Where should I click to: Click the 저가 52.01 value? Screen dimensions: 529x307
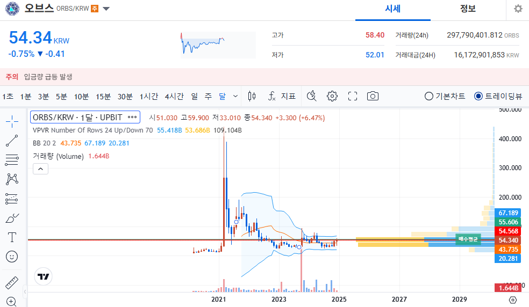[x=375, y=55]
